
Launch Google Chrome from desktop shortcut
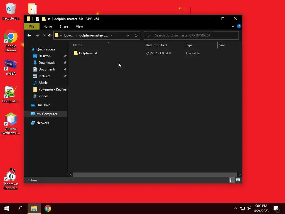tap(11, 41)
